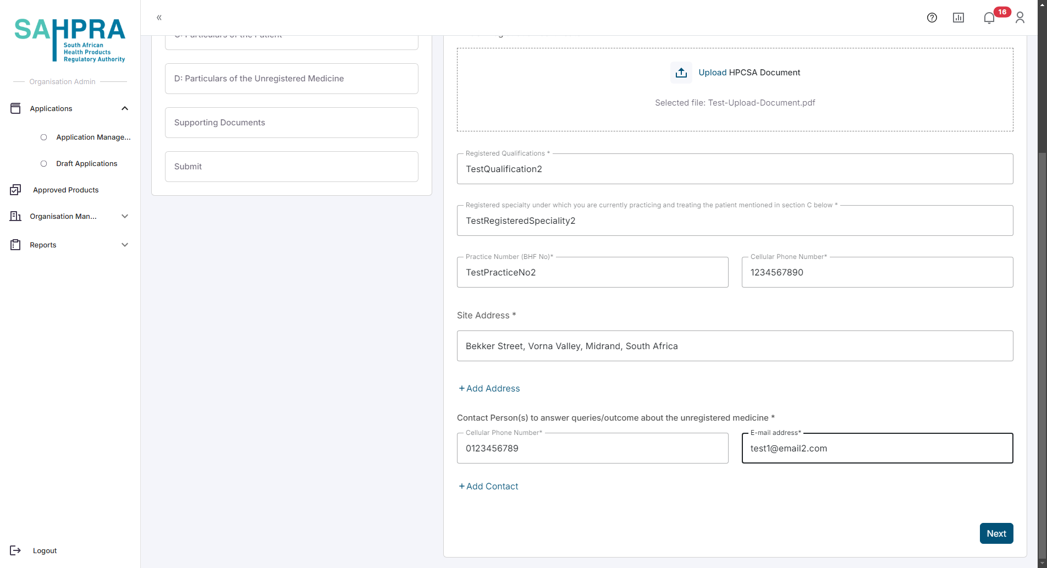Click the Logout icon
The width and height of the screenshot is (1047, 568).
[x=15, y=550]
